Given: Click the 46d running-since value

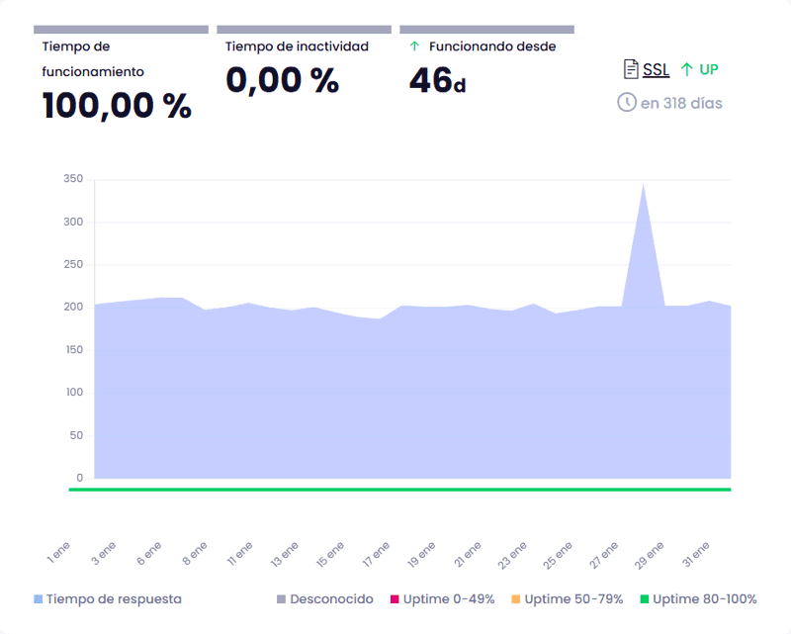Looking at the screenshot, I should [437, 81].
